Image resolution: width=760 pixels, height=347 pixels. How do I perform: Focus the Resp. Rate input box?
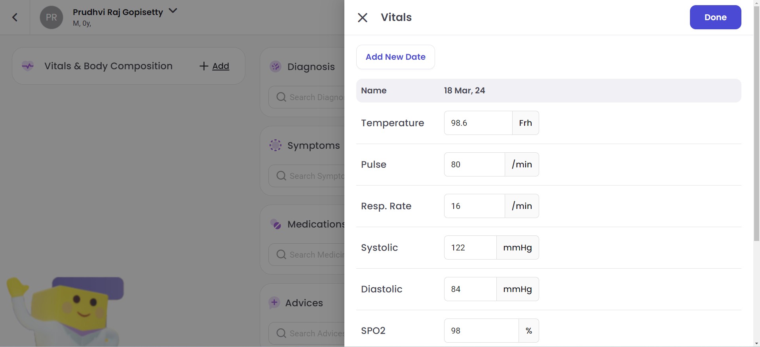click(x=474, y=206)
